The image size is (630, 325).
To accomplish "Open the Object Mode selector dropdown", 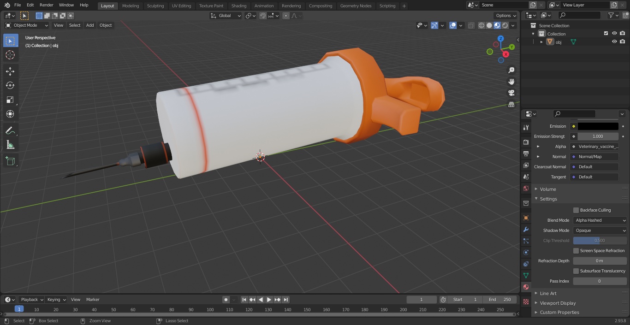I will [x=27, y=25].
